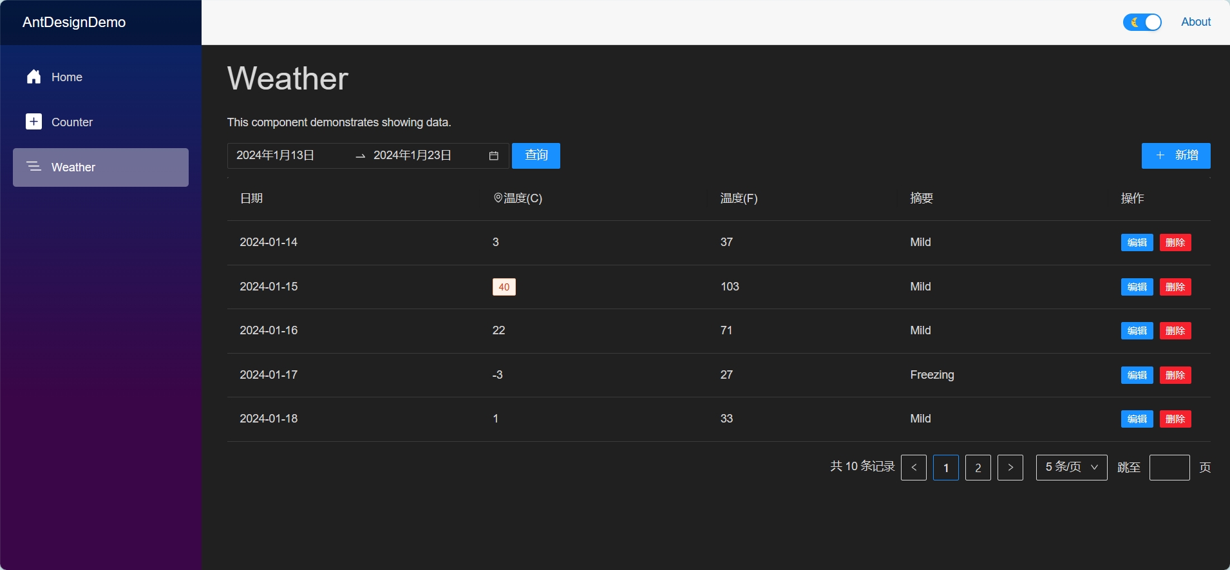Open the calendar icon in date range picker

pyautogui.click(x=494, y=156)
